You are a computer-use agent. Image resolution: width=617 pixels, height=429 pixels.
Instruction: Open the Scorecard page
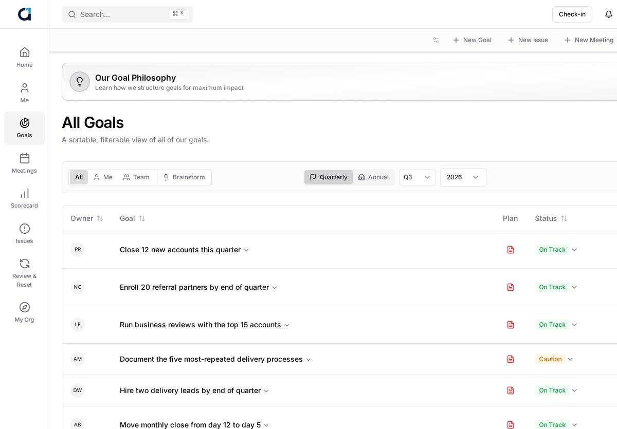(x=24, y=198)
